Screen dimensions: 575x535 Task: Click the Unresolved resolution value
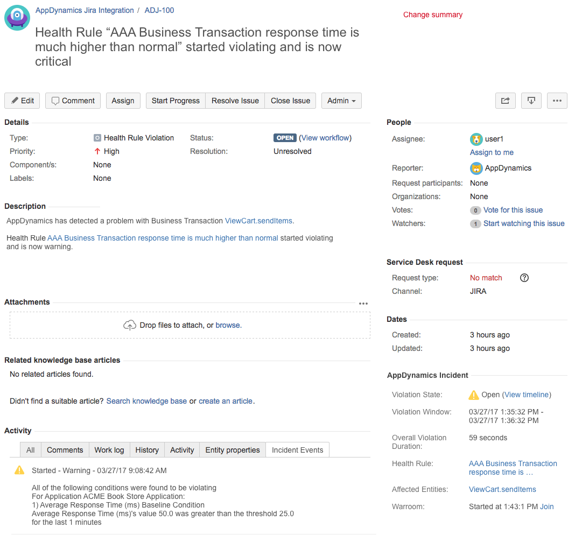(292, 151)
